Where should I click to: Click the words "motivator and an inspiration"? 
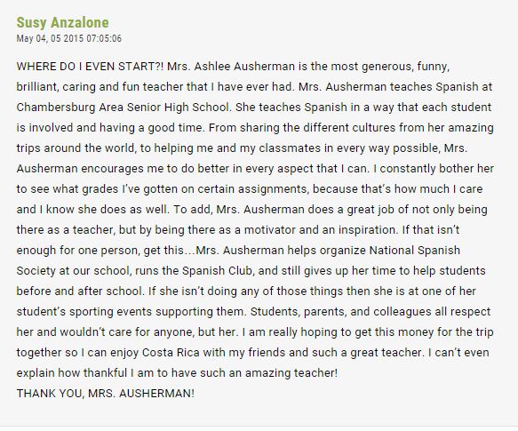click(x=321, y=229)
